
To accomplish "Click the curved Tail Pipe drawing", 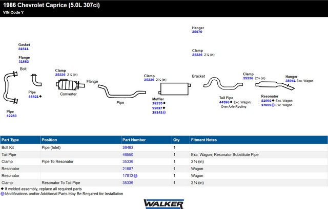I will [x=223, y=83].
